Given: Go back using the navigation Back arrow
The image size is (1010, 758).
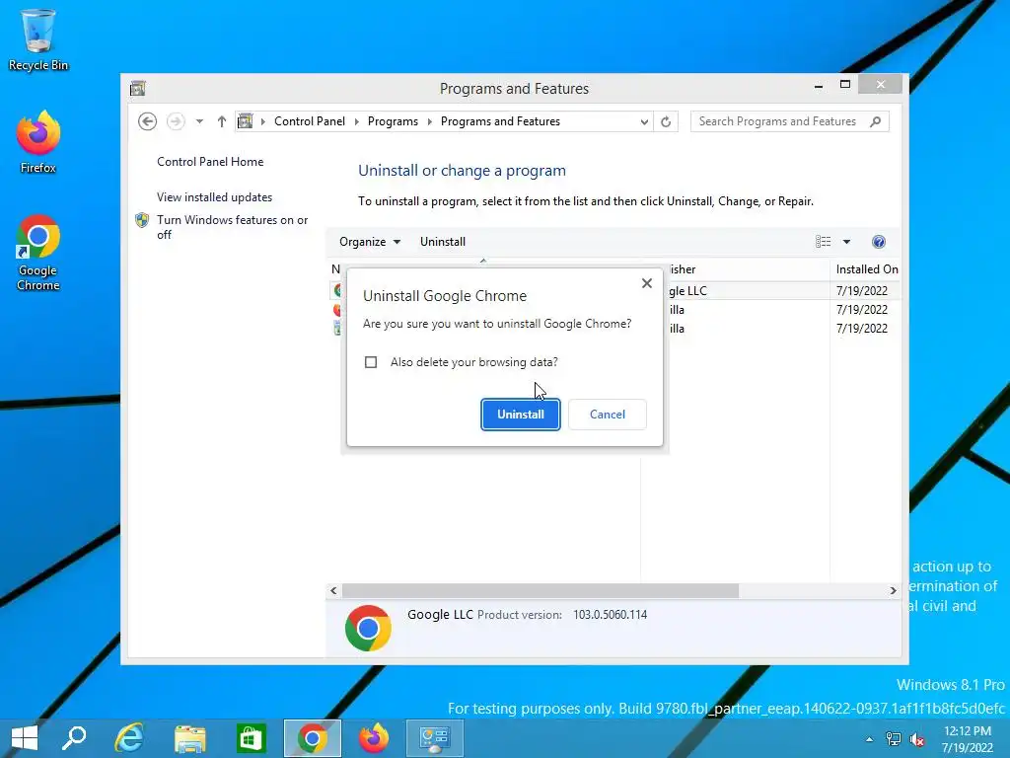Looking at the screenshot, I should [x=148, y=121].
